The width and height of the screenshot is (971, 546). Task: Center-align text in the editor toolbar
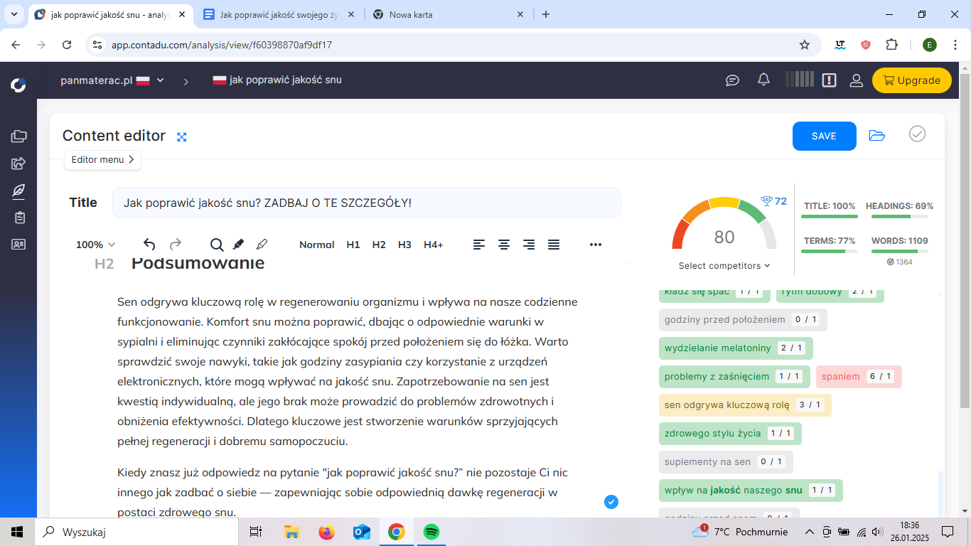point(504,245)
